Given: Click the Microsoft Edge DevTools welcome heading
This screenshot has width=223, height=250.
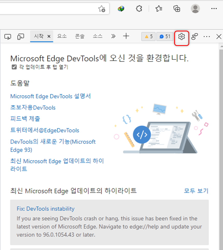Looking at the screenshot, I should [x=100, y=58].
